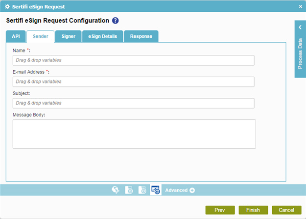Select the highlighted eSign configuration icon
306x219 pixels.
156,190
